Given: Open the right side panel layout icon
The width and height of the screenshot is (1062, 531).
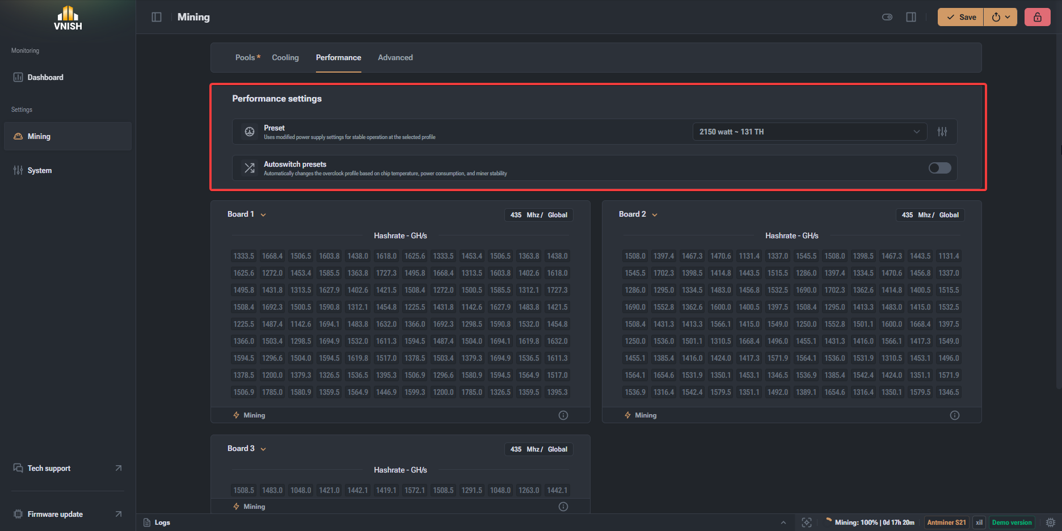Looking at the screenshot, I should point(911,17).
